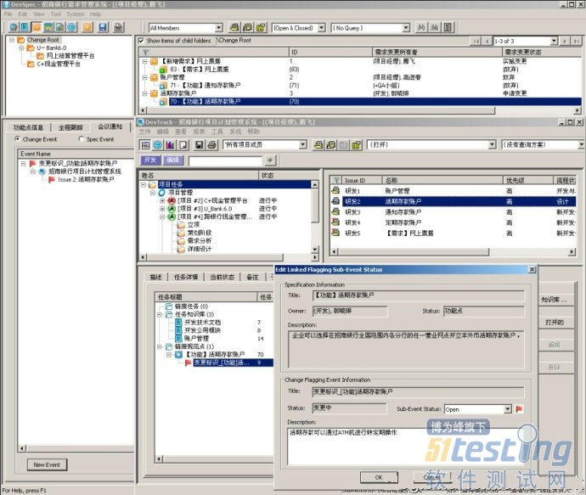Click the issue list horizontal scrollbar
586x495 pixels.
pyautogui.click(x=454, y=252)
